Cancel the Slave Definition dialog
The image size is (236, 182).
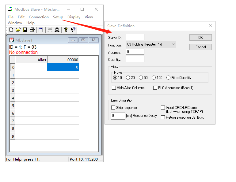(x=200, y=47)
